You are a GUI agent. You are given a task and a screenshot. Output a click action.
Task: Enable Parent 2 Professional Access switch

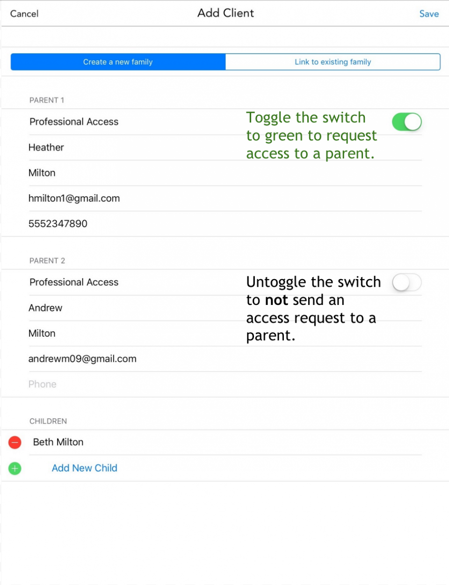coord(406,282)
